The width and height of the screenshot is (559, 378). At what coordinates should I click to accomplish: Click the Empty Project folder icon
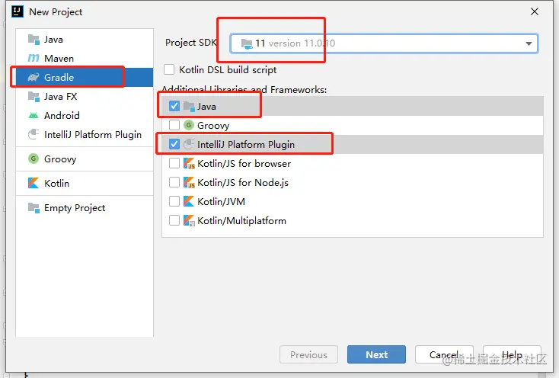[34, 207]
